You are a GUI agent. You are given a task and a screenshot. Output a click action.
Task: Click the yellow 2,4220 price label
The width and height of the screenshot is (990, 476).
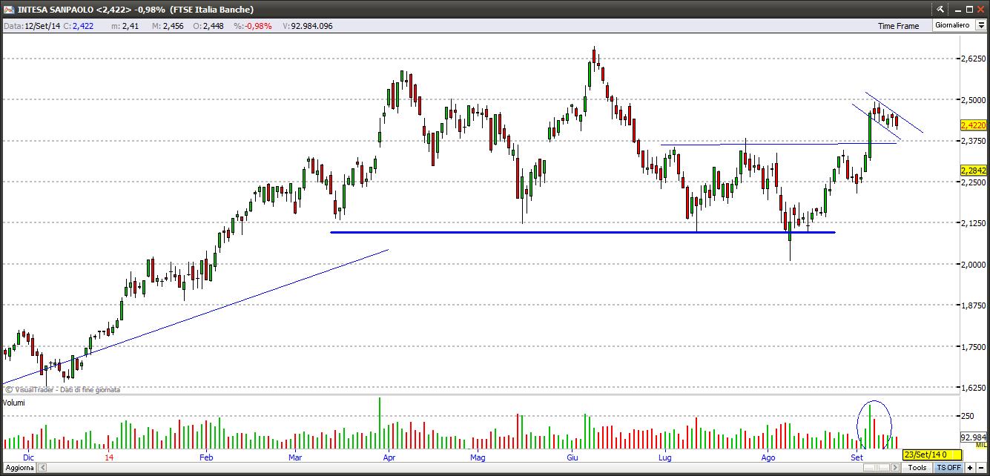pos(973,125)
